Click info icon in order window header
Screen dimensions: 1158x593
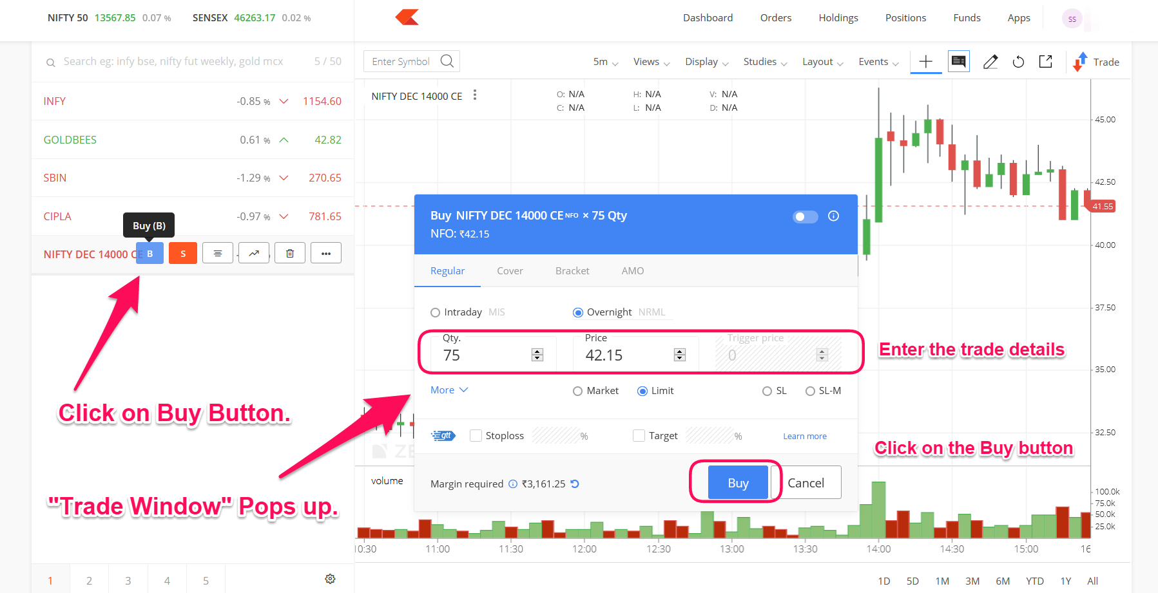pos(833,216)
